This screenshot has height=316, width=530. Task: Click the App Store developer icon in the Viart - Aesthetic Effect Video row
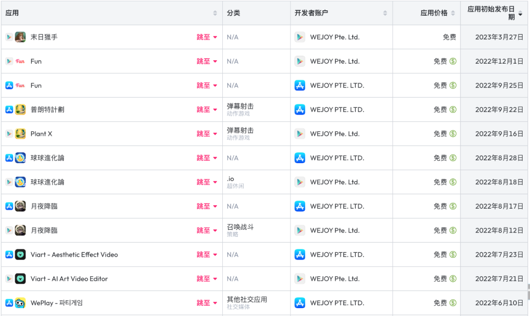coord(300,255)
